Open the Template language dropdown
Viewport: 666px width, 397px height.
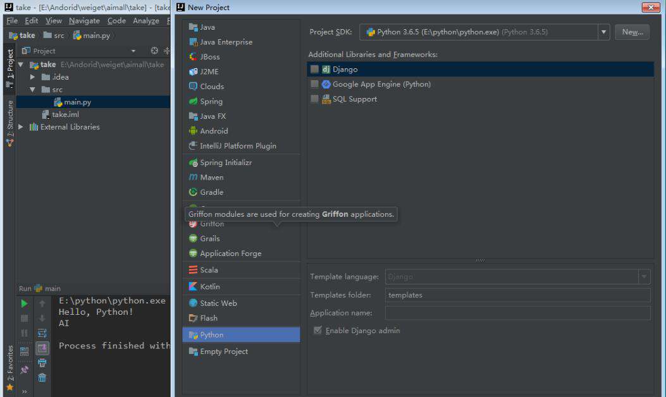644,277
